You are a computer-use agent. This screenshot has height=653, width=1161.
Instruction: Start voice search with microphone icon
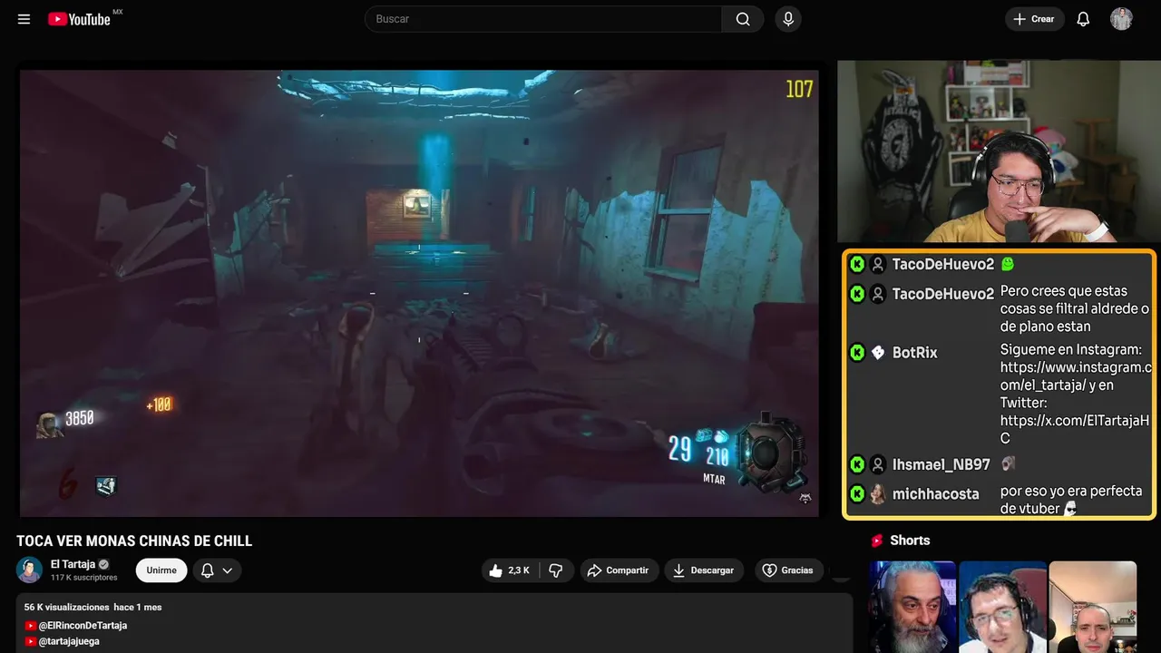787,19
